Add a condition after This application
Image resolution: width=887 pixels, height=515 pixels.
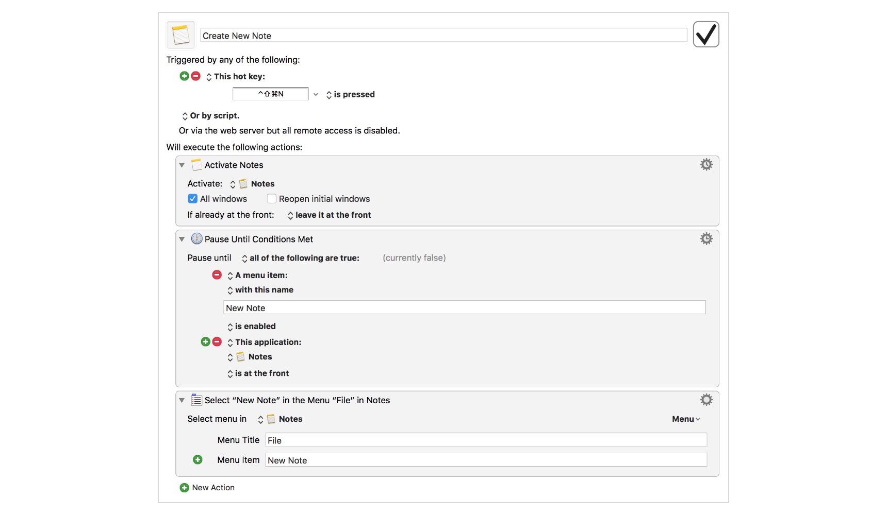pyautogui.click(x=205, y=342)
